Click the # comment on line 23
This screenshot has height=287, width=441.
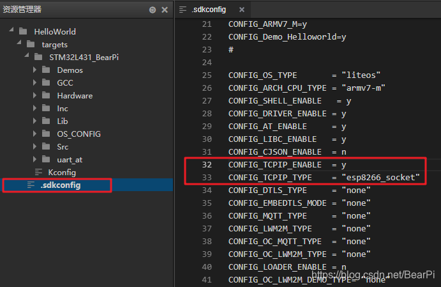tap(231, 50)
